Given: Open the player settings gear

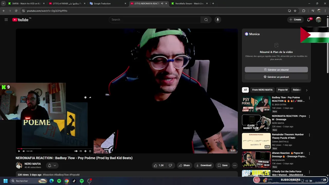Looking at the screenshot, I should [85, 151].
